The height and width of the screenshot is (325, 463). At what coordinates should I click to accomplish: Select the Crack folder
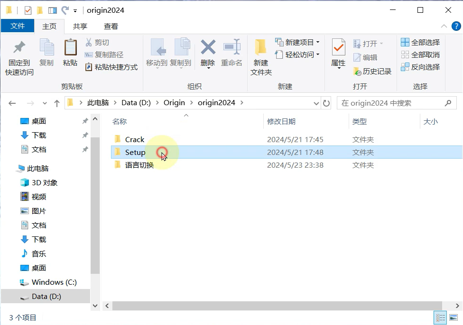[134, 139]
